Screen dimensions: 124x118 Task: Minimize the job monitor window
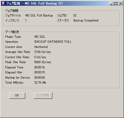point(111,3)
